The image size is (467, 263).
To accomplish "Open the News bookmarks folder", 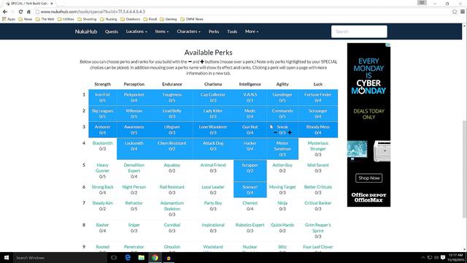I will click(x=25, y=19).
